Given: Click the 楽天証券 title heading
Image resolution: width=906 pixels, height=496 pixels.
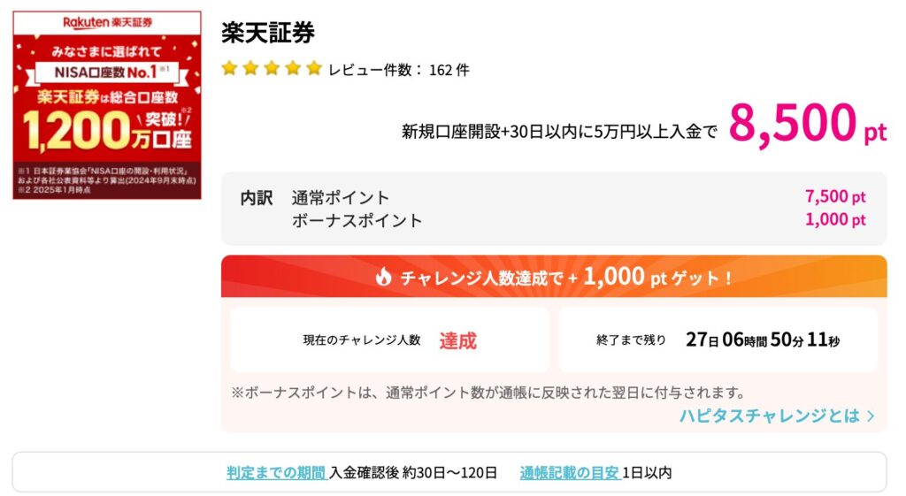Looking at the screenshot, I should coord(268,33).
